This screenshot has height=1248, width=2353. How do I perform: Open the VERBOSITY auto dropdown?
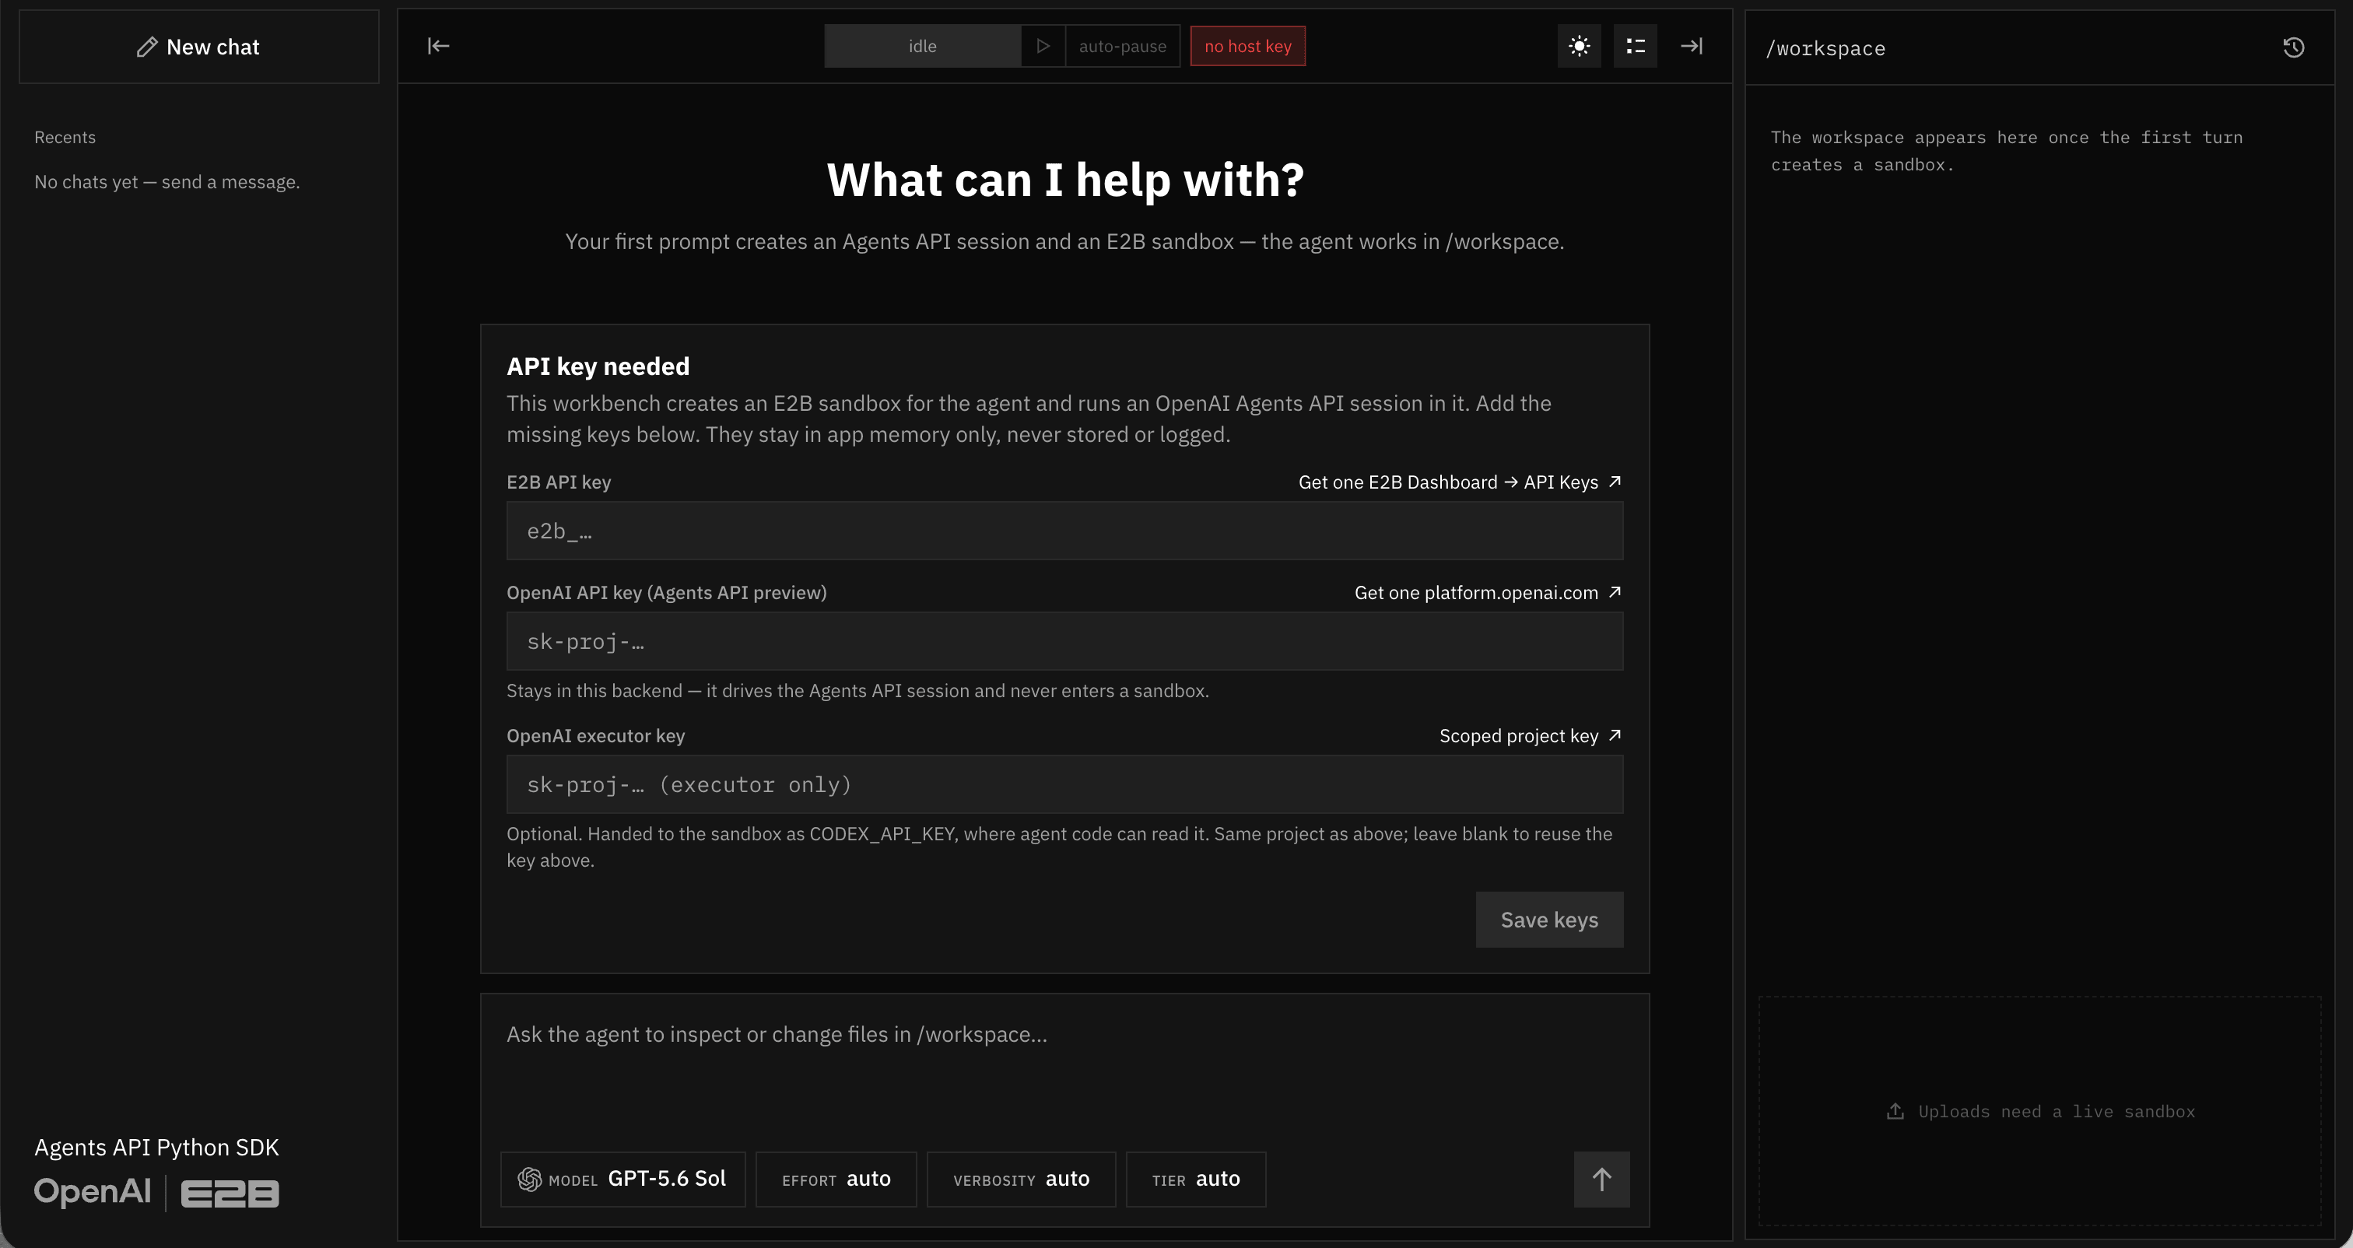(1021, 1180)
